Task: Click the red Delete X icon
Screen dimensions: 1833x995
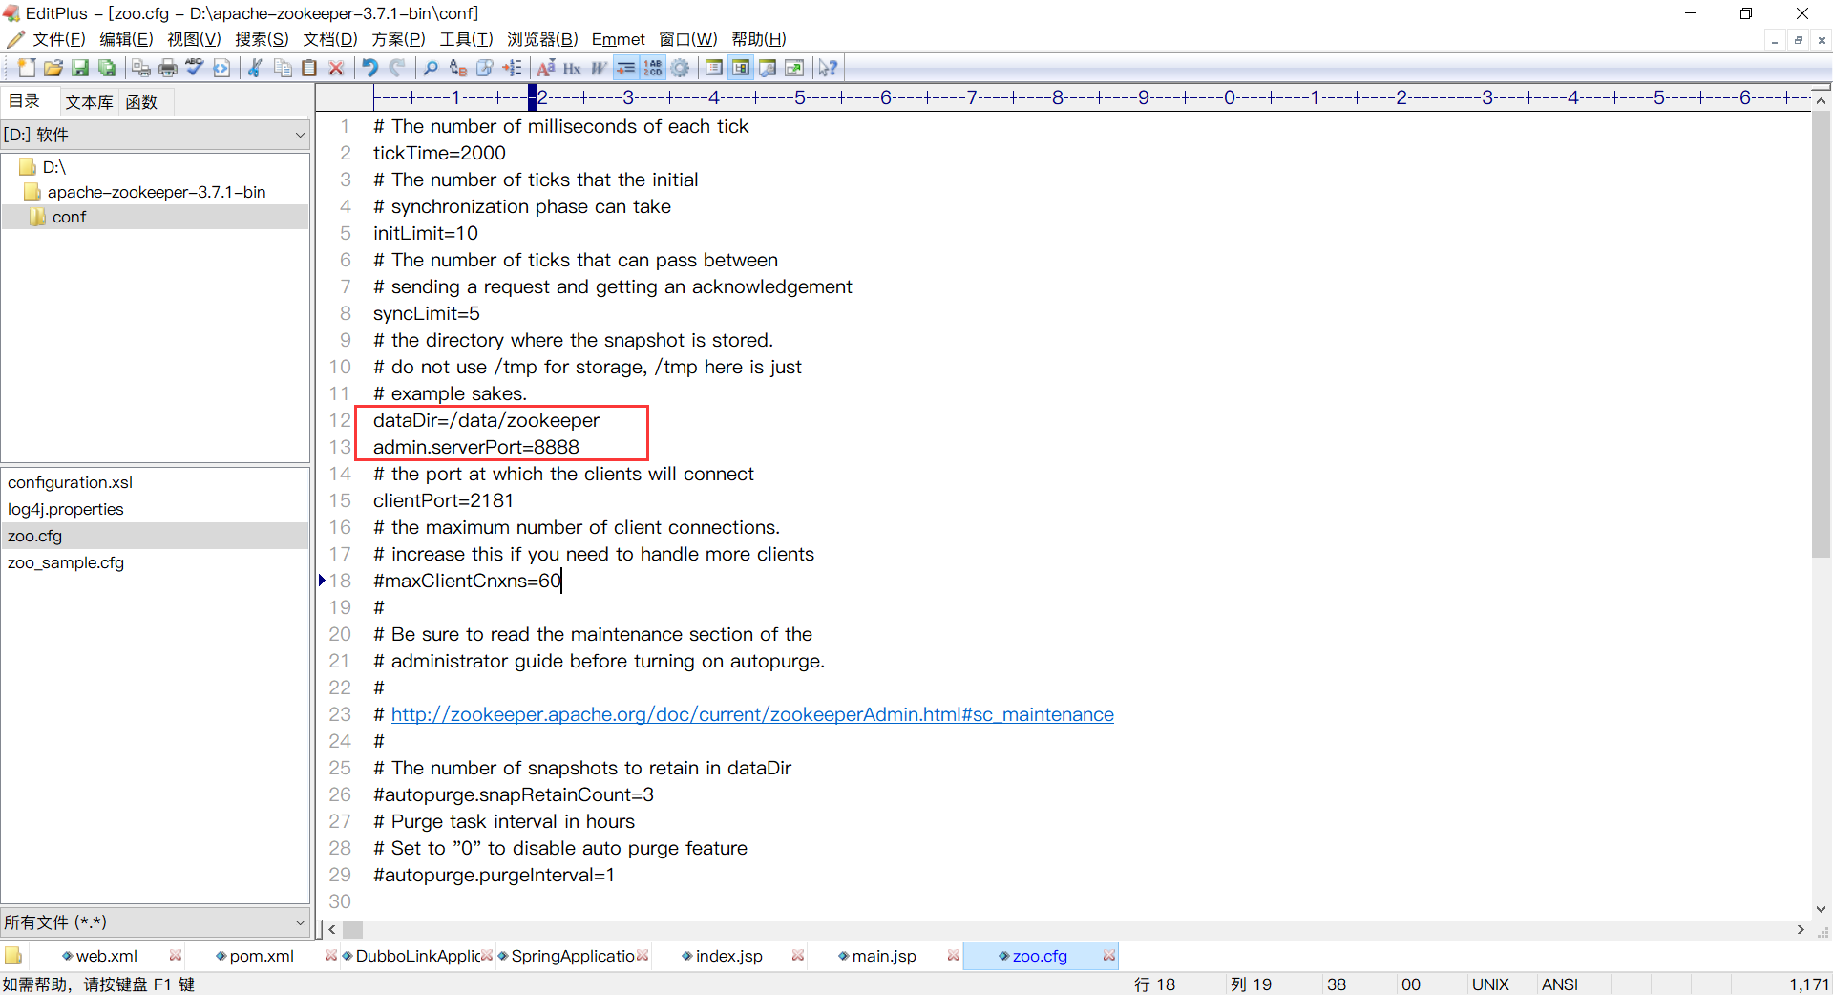Action: pos(336,68)
